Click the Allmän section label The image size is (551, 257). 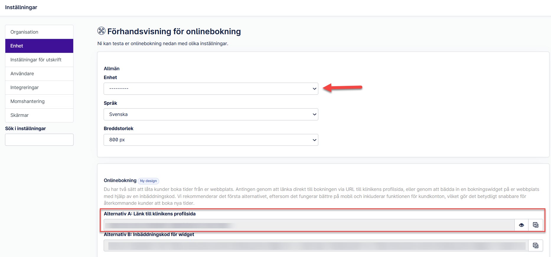[x=112, y=68]
